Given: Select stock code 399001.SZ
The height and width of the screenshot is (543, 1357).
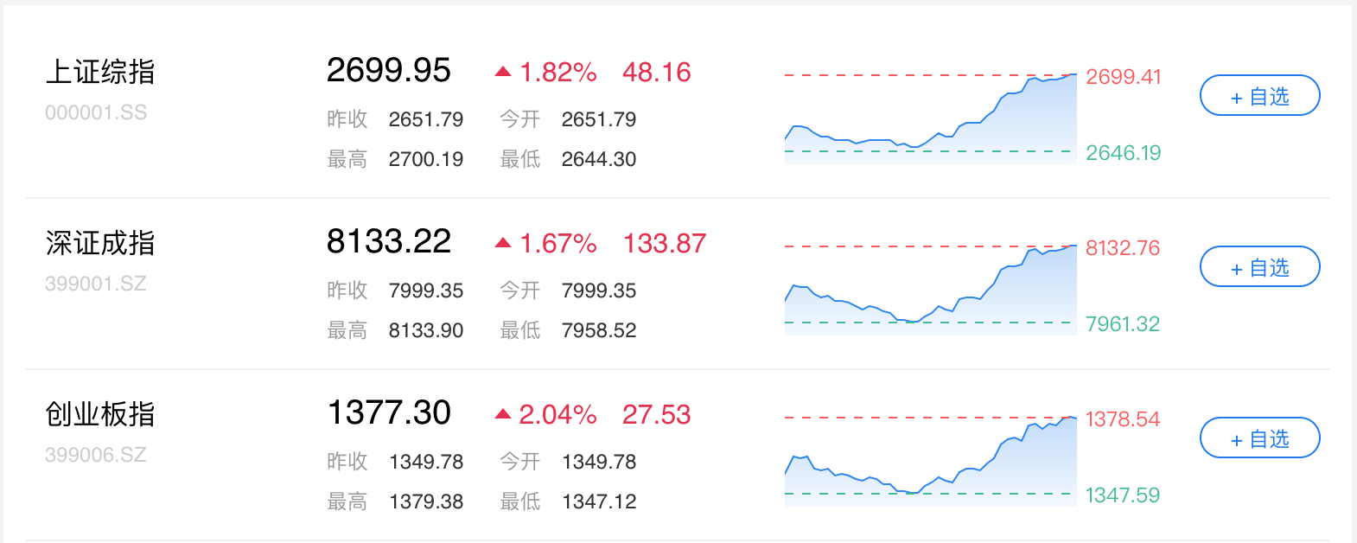Looking at the screenshot, I should pos(96,284).
